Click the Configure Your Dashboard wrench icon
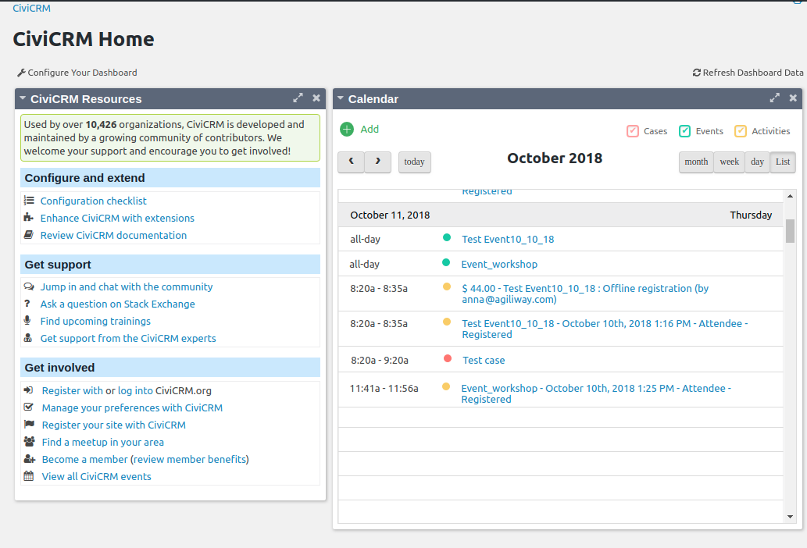The height and width of the screenshot is (548, 807). (x=21, y=73)
